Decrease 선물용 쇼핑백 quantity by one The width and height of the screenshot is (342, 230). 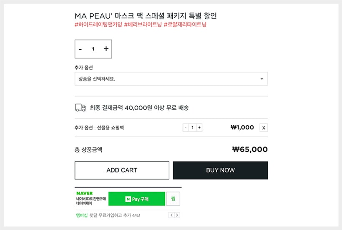pos(186,127)
